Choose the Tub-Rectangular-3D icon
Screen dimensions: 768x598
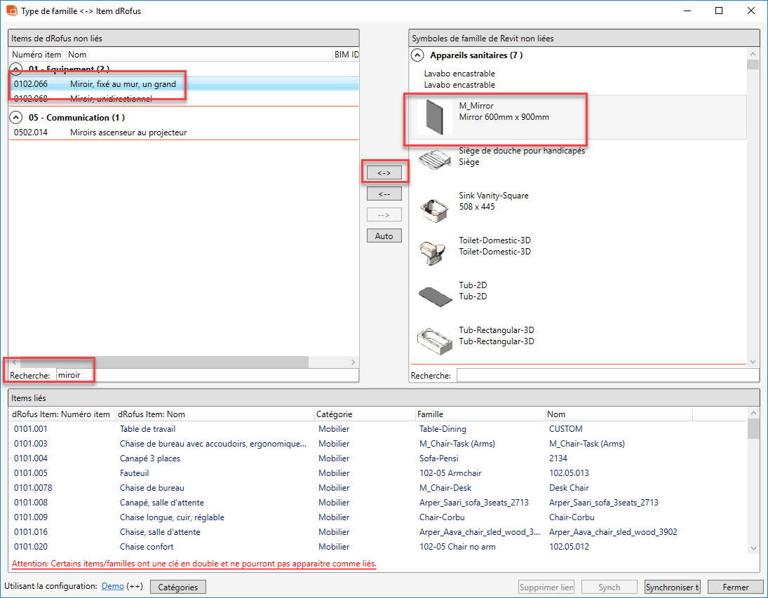(x=435, y=341)
